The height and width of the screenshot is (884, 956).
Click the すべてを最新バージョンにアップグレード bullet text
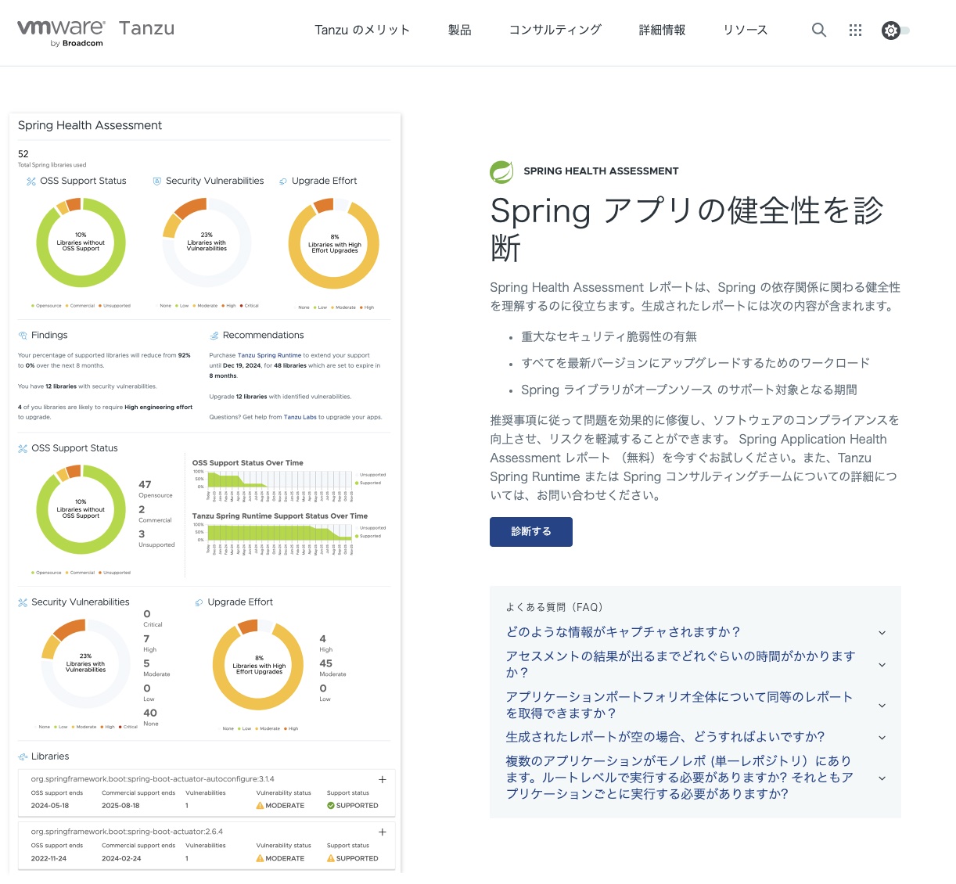695,363
